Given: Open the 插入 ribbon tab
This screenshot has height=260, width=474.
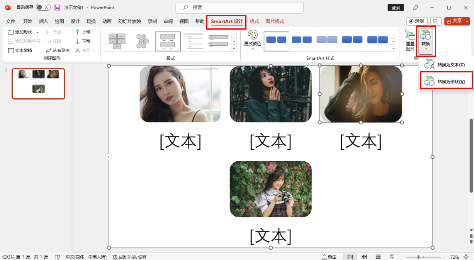Looking at the screenshot, I should coord(43,21).
